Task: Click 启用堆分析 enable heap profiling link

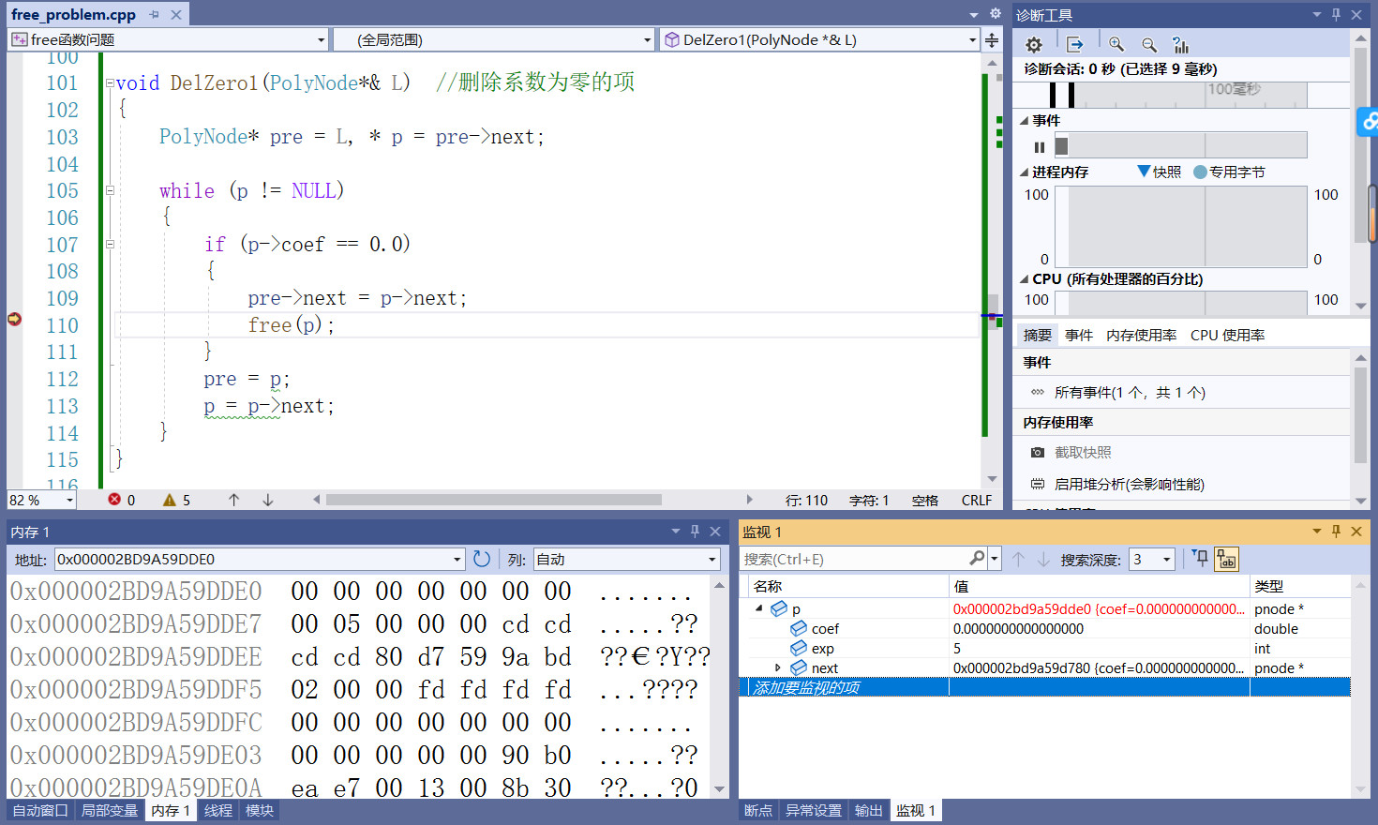Action: click(x=1129, y=484)
